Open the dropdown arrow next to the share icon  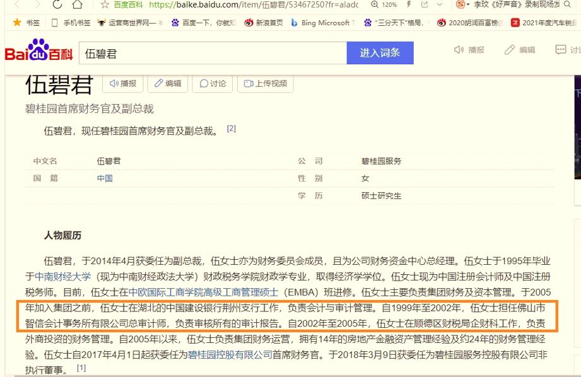(439, 6)
